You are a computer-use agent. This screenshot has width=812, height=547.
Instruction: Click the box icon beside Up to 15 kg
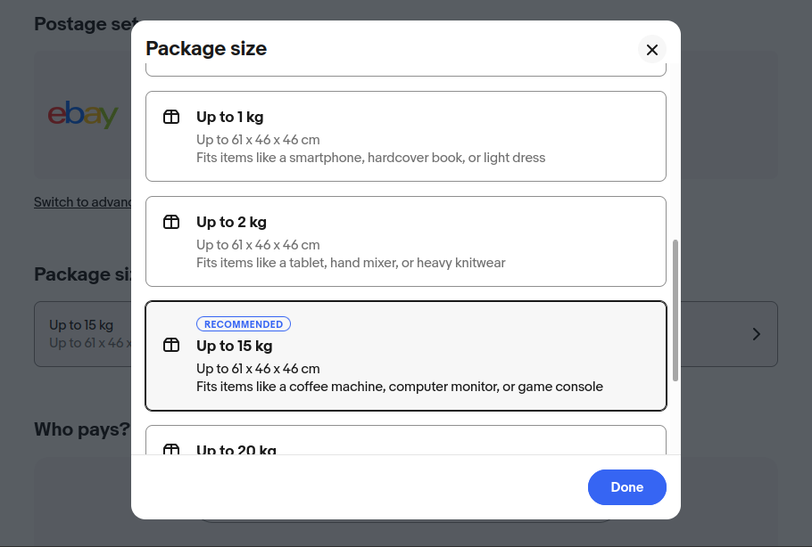(x=171, y=345)
